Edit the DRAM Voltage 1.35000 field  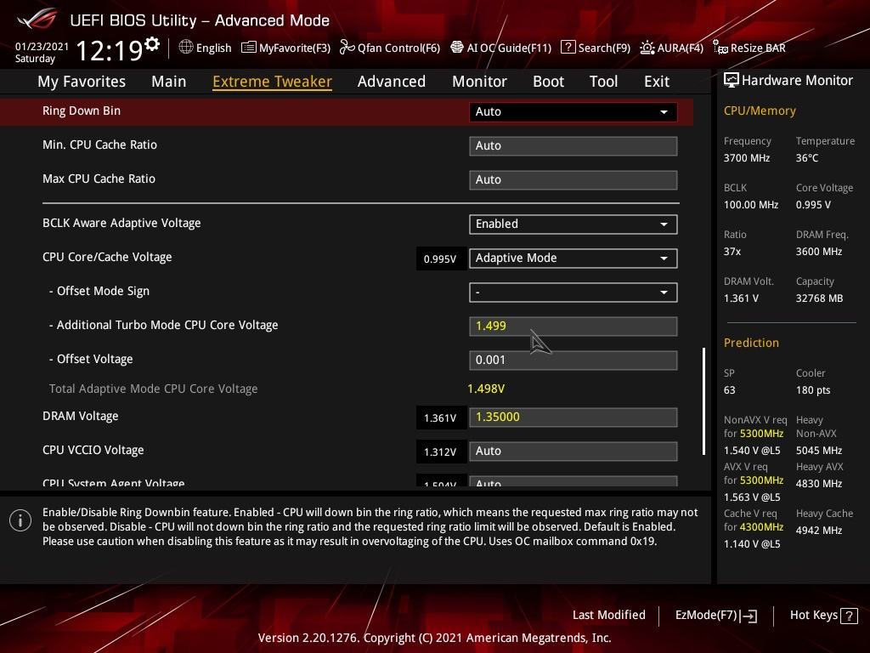573,417
